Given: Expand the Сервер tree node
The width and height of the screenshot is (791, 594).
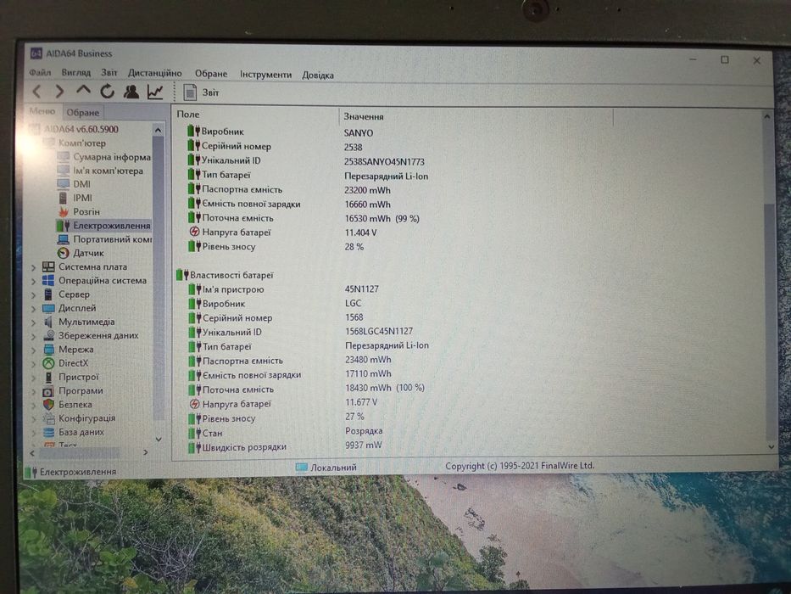Looking at the screenshot, I should [x=33, y=294].
